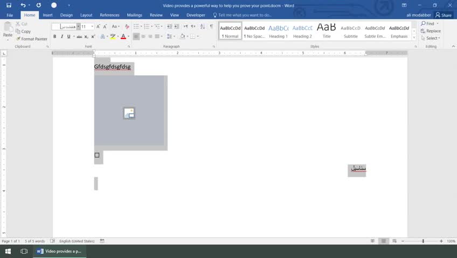The height and width of the screenshot is (258, 457).
Task: Set right-to-left text direction
Action: pos(193,26)
